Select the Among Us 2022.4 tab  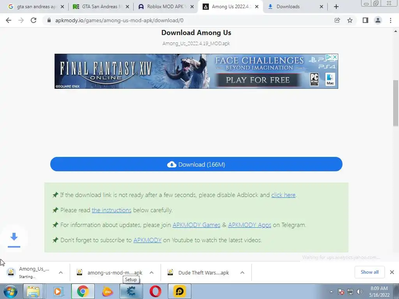coord(231,7)
